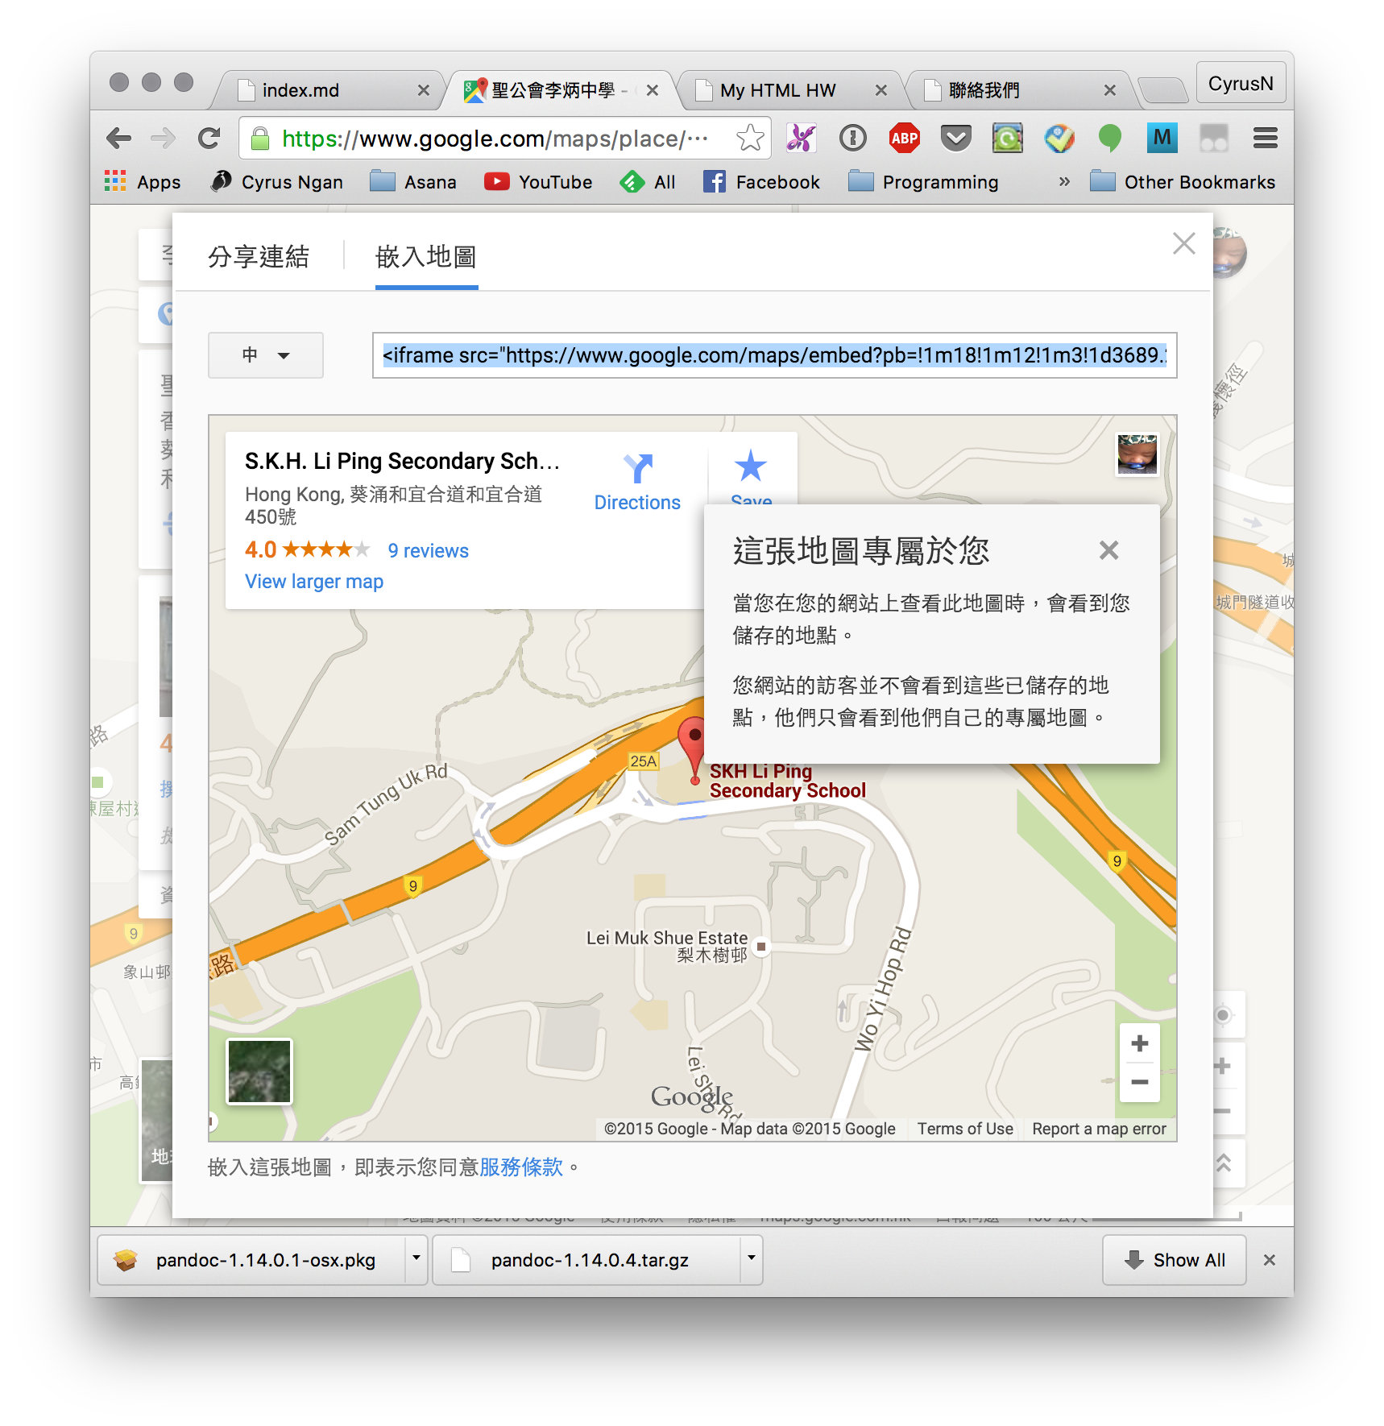
Task: Open the Facebook bookmark
Action: [x=761, y=182]
